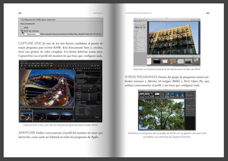
Task: Collapse the Exposición panel
Action: pyautogui.click(x=75, y=92)
